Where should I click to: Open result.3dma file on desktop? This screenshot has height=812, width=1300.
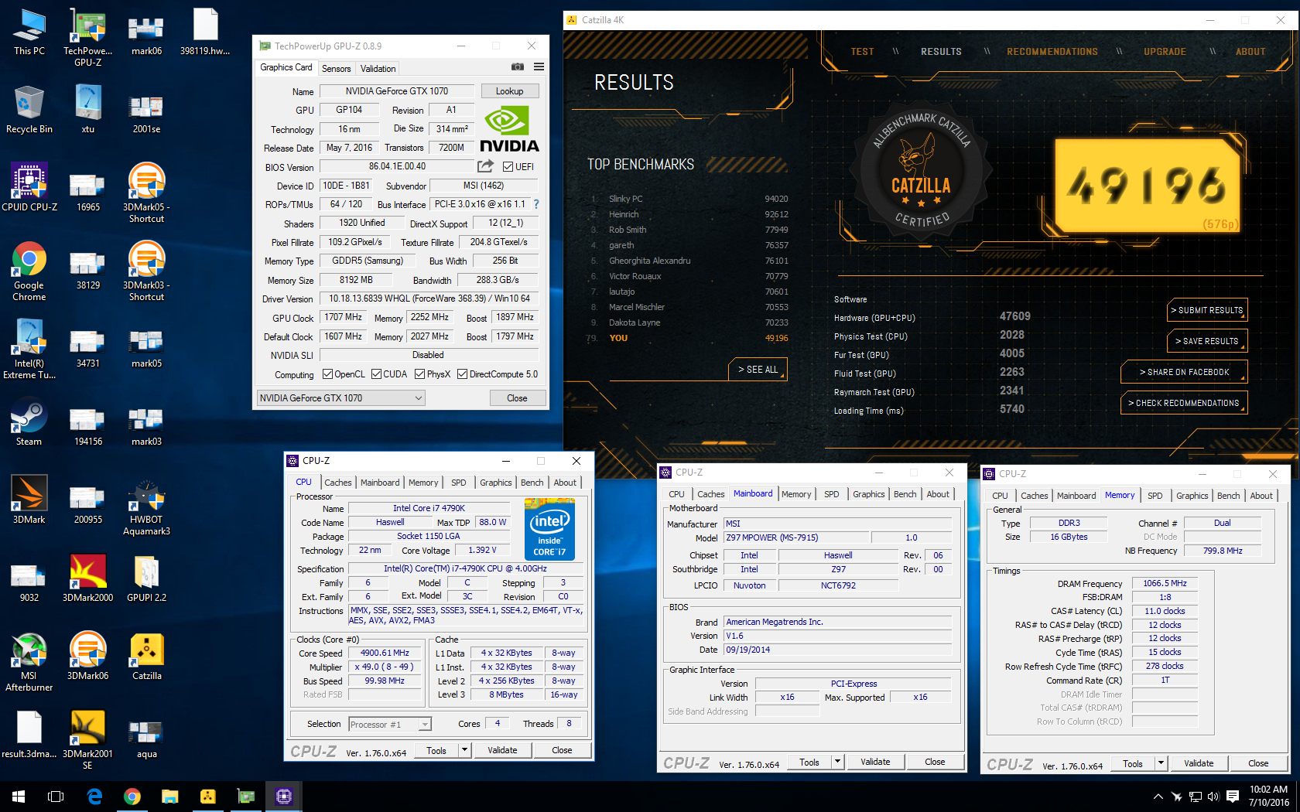pyautogui.click(x=29, y=734)
